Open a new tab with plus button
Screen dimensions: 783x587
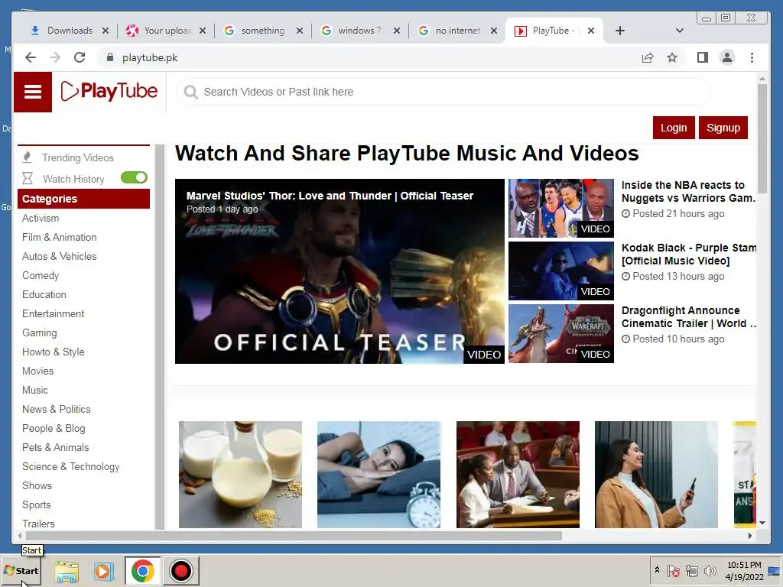coord(619,31)
